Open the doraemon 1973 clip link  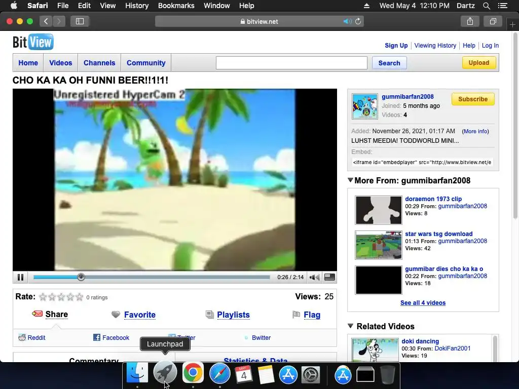click(x=433, y=199)
